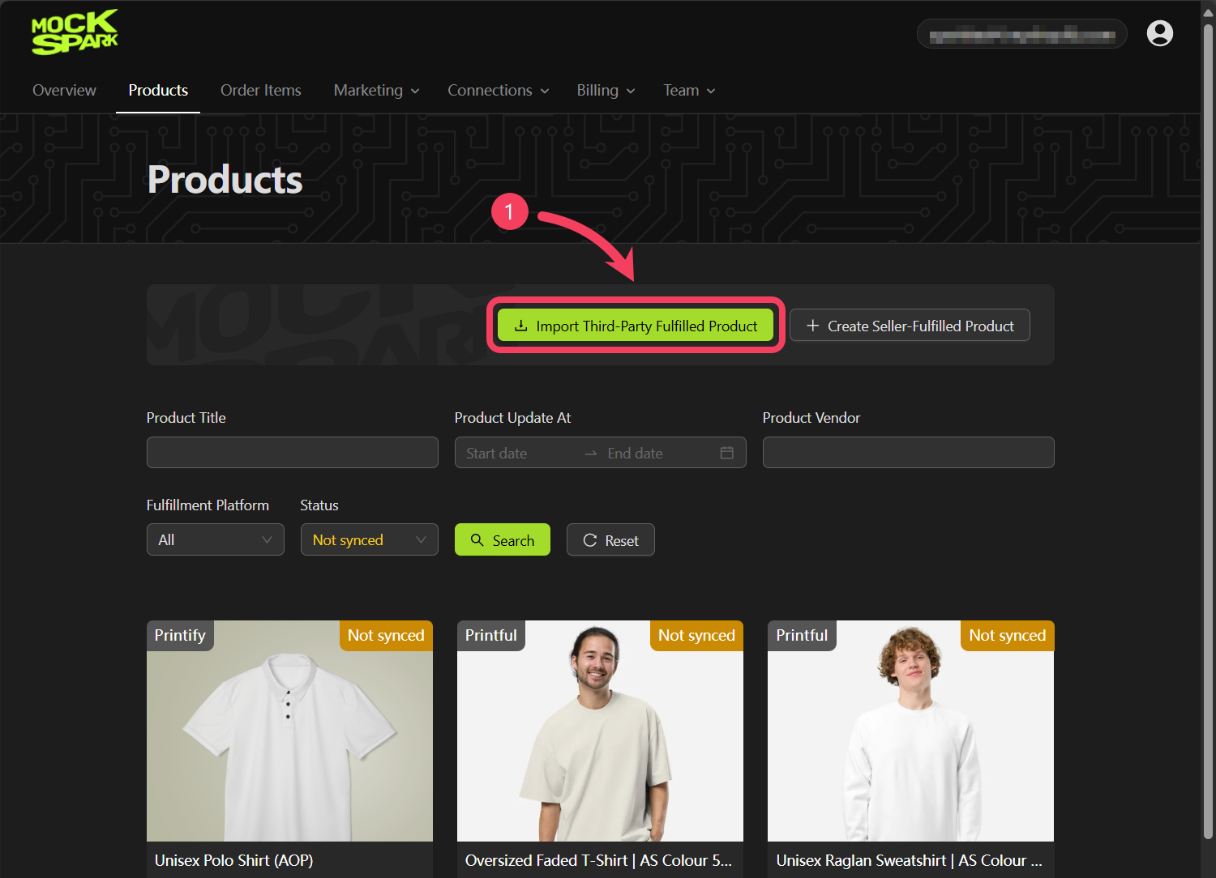Open the Unisex Raglan Sweatshirt thumbnail

pyautogui.click(x=911, y=731)
